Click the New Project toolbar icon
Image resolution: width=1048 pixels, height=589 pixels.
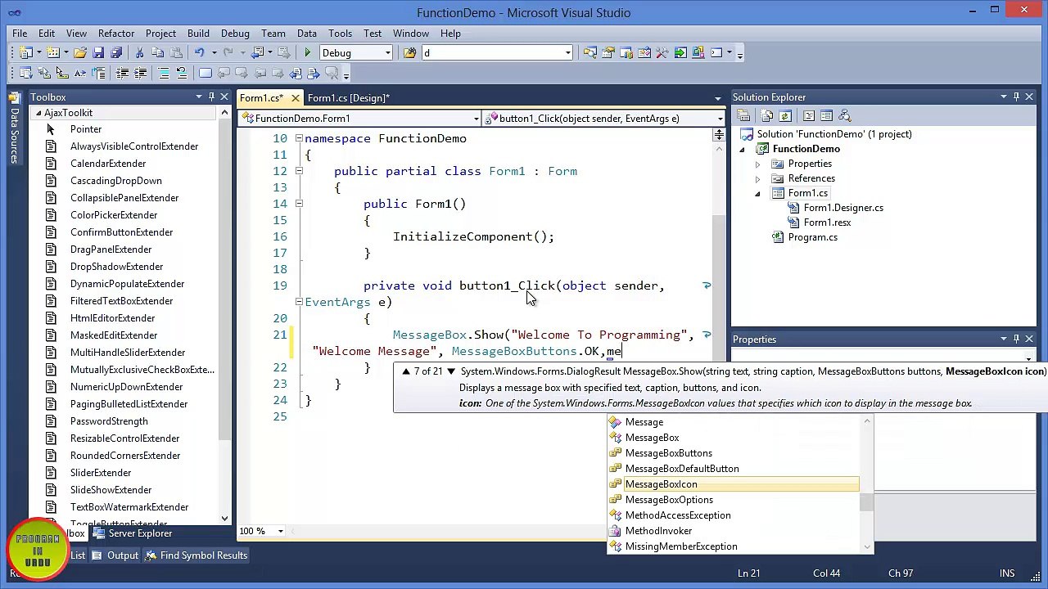[x=26, y=52]
